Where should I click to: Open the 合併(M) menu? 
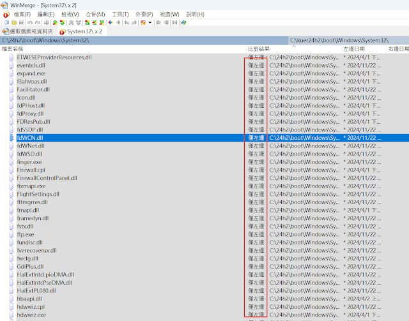(x=95, y=15)
